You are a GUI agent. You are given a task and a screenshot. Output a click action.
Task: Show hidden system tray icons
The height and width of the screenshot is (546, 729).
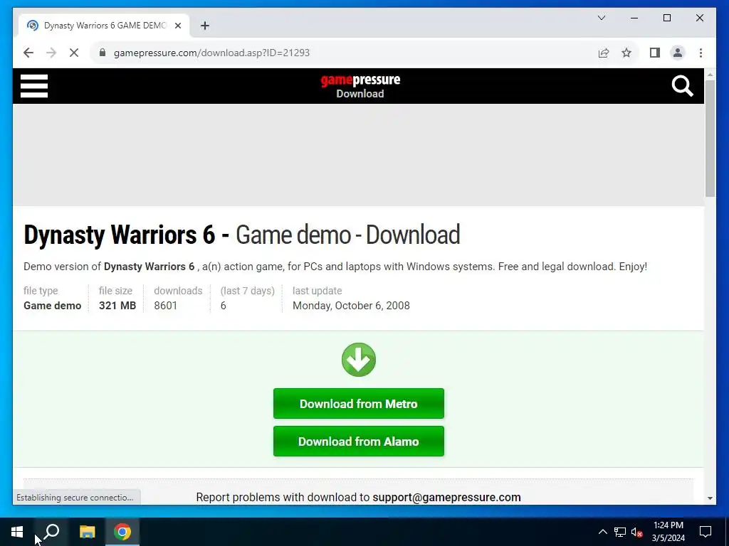pyautogui.click(x=602, y=532)
